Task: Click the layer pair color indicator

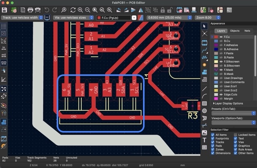Action: [141, 18]
